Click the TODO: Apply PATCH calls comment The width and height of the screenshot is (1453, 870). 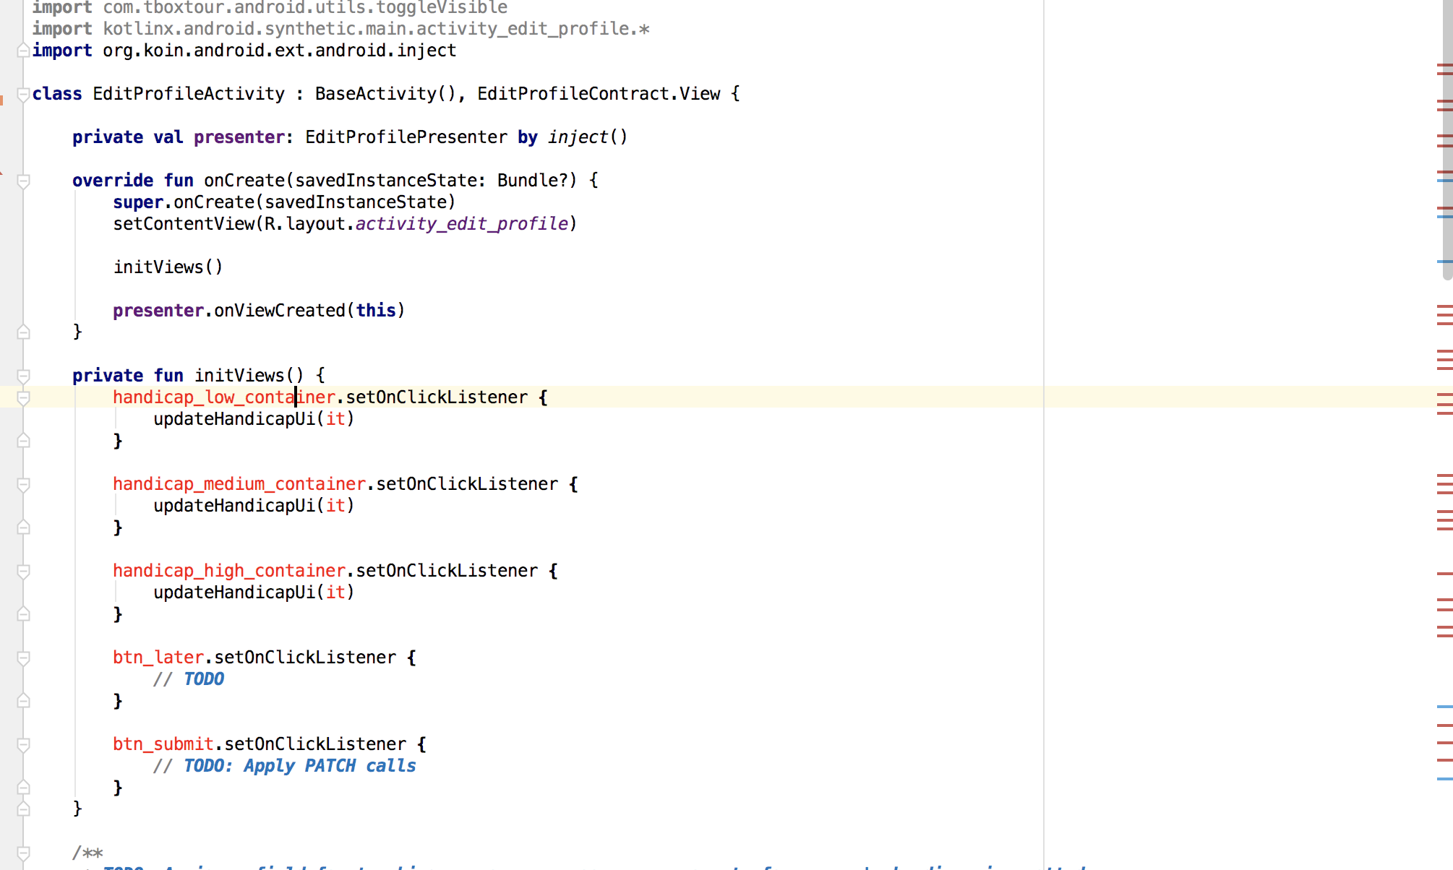click(299, 766)
